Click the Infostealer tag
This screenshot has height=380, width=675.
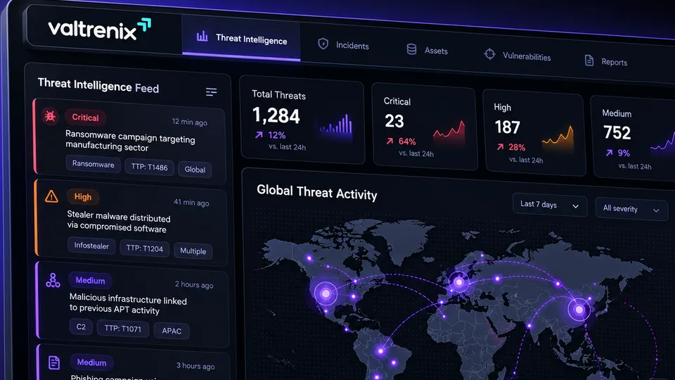click(x=91, y=246)
